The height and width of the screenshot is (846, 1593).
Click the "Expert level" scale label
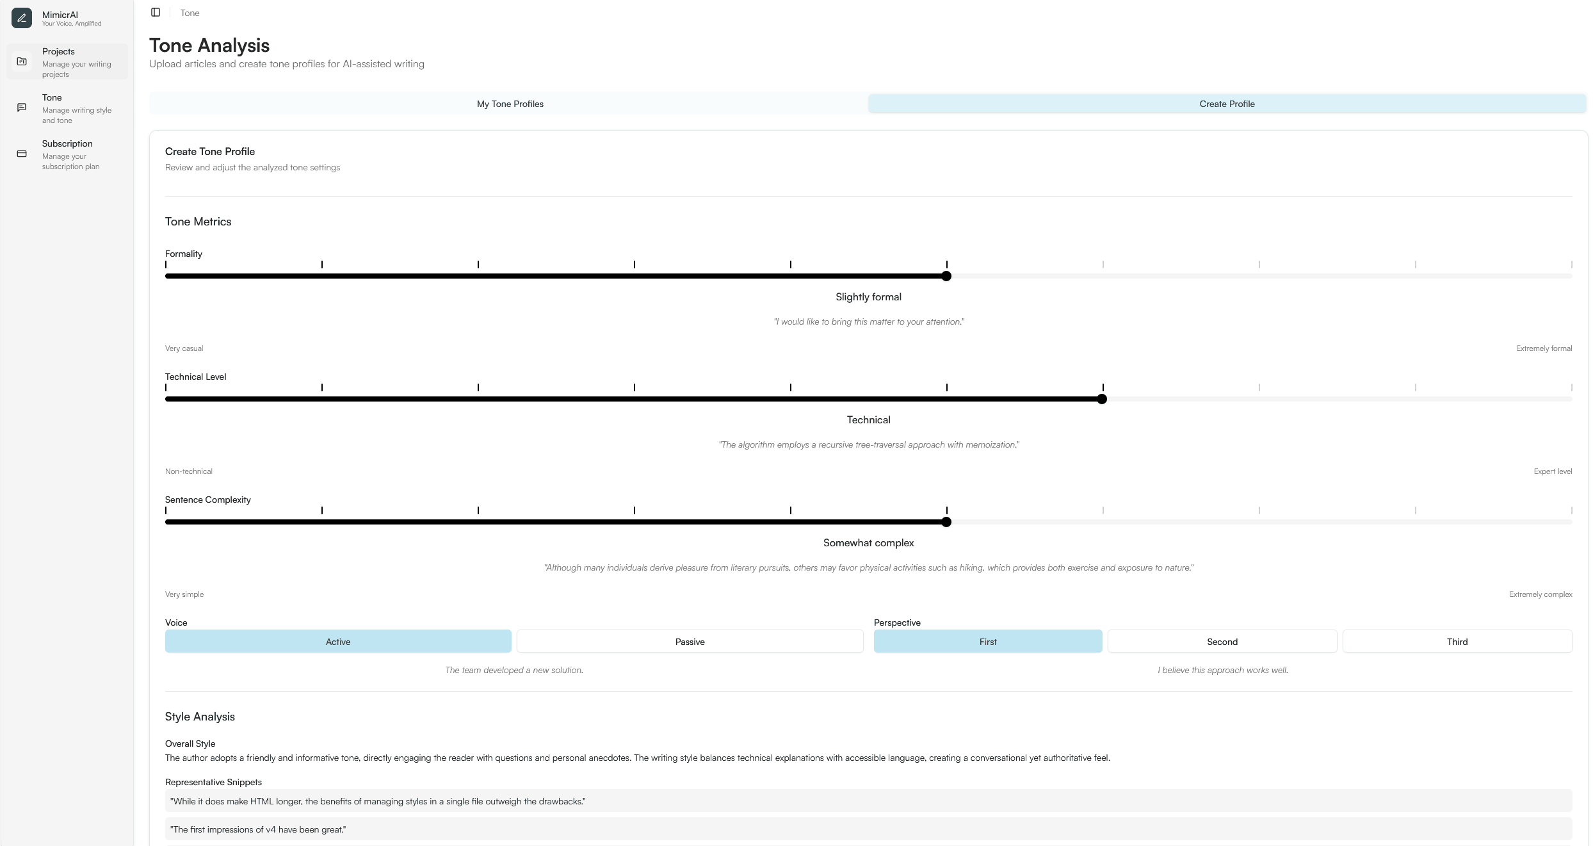pos(1553,471)
